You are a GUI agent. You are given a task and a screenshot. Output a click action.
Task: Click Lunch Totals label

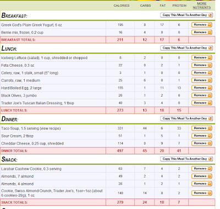tap(14, 110)
